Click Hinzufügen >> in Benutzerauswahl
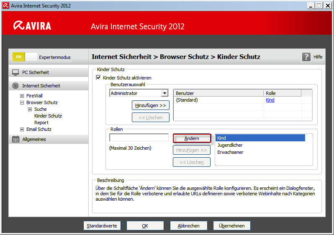 [151, 105]
